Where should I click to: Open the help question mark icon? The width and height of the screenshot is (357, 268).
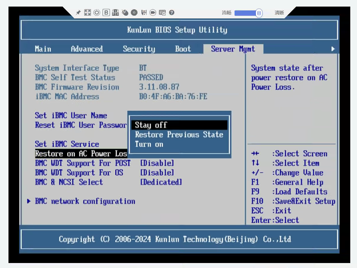pos(172,13)
